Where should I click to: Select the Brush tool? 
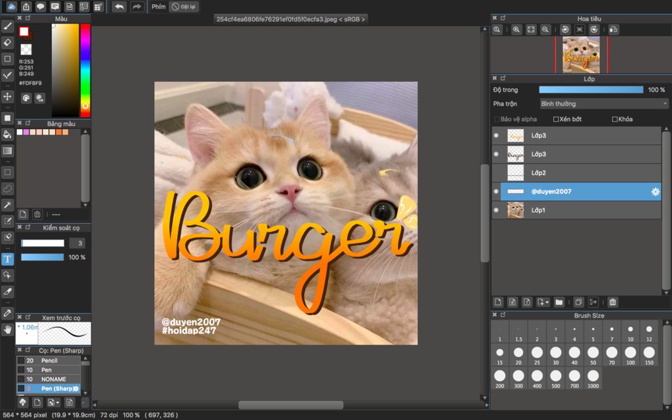click(7, 26)
